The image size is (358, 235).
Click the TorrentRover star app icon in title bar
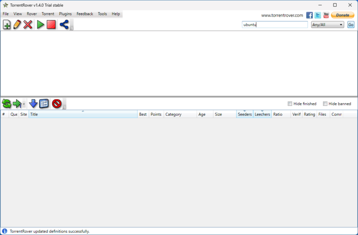coord(6,5)
